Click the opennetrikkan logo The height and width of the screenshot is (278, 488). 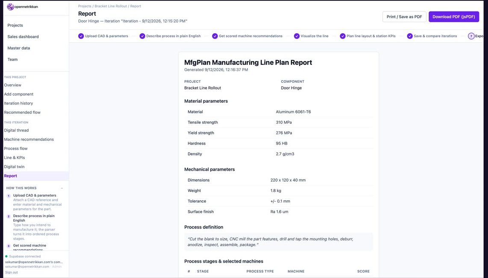click(22, 6)
